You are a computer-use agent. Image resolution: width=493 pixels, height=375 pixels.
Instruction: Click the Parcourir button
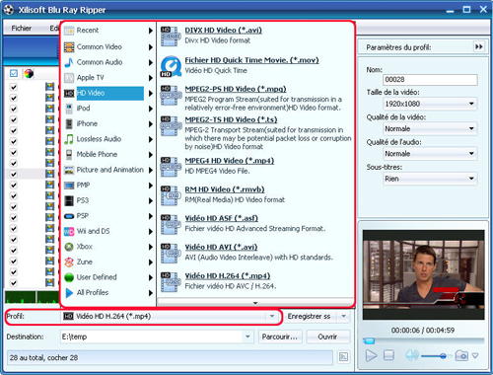[280, 337]
